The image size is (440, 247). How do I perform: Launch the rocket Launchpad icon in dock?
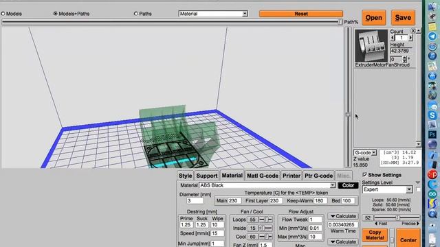click(432, 16)
